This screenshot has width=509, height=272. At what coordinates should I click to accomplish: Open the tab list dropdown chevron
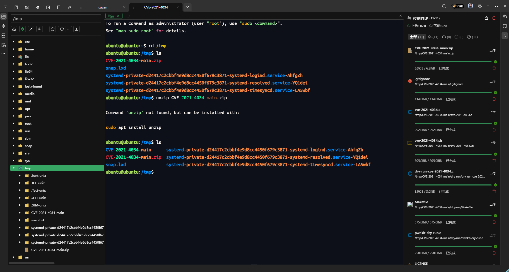187,7
